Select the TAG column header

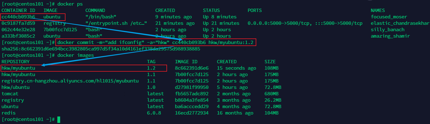coord(151,62)
